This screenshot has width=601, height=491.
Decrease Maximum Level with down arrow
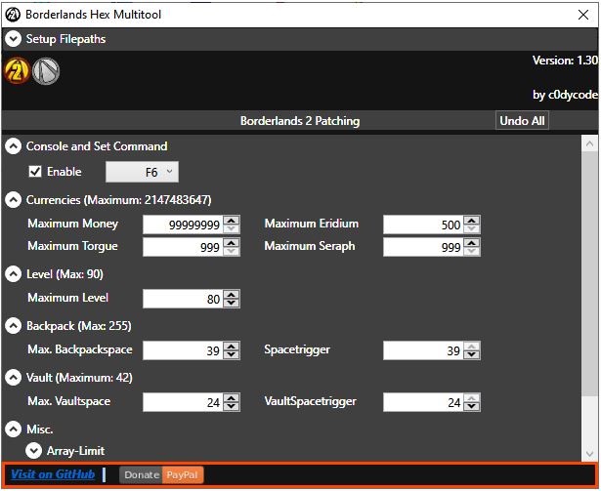[x=232, y=303]
